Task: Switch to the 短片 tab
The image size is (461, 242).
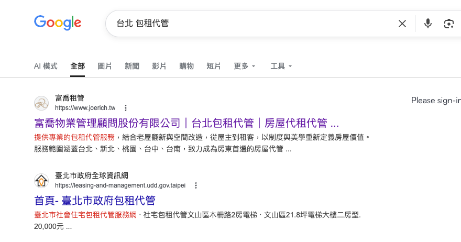Action: 213,66
